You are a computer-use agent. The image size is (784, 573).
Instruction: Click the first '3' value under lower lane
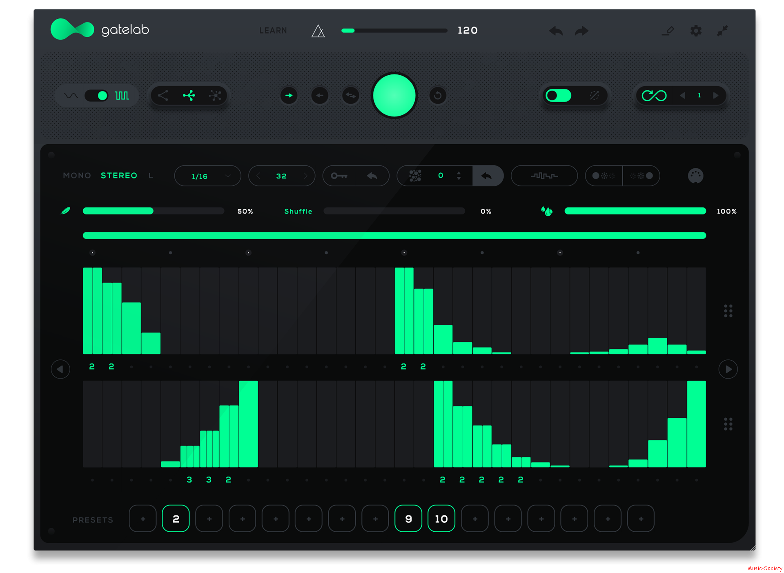tap(189, 479)
